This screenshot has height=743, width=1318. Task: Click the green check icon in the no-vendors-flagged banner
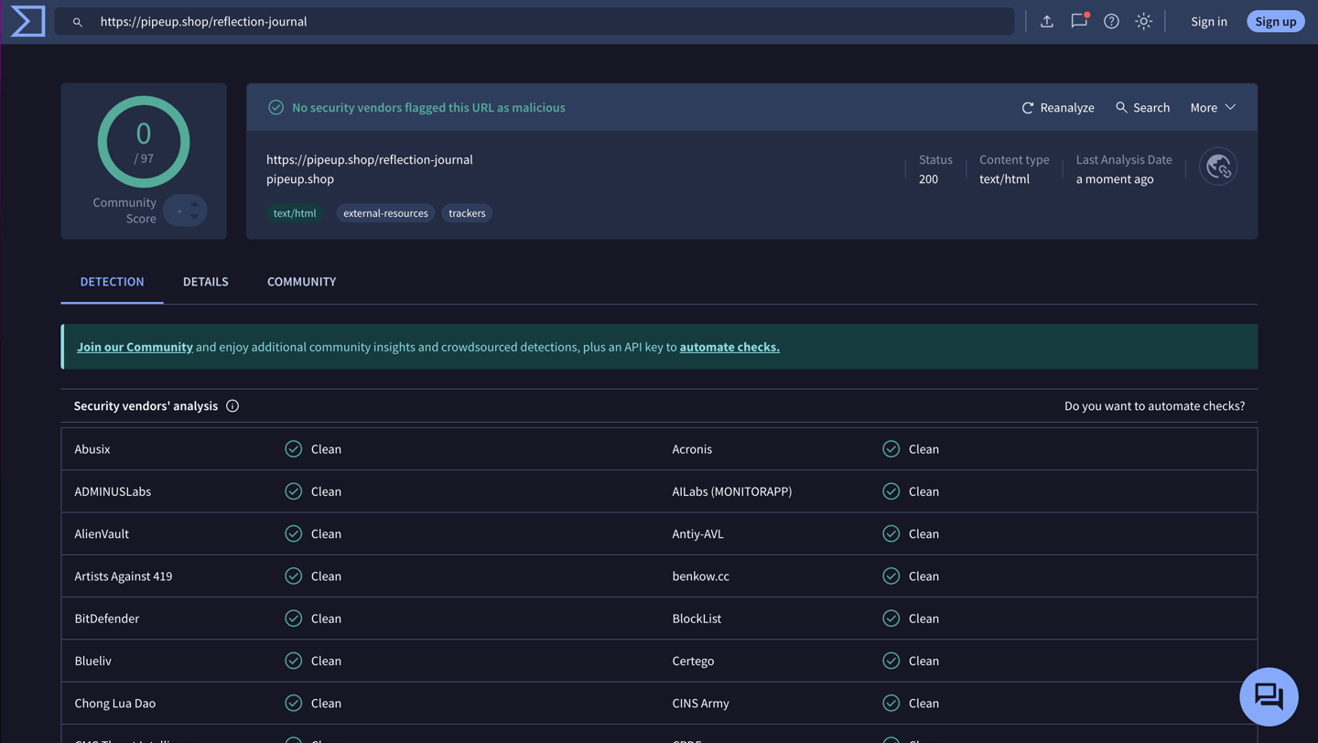275,107
